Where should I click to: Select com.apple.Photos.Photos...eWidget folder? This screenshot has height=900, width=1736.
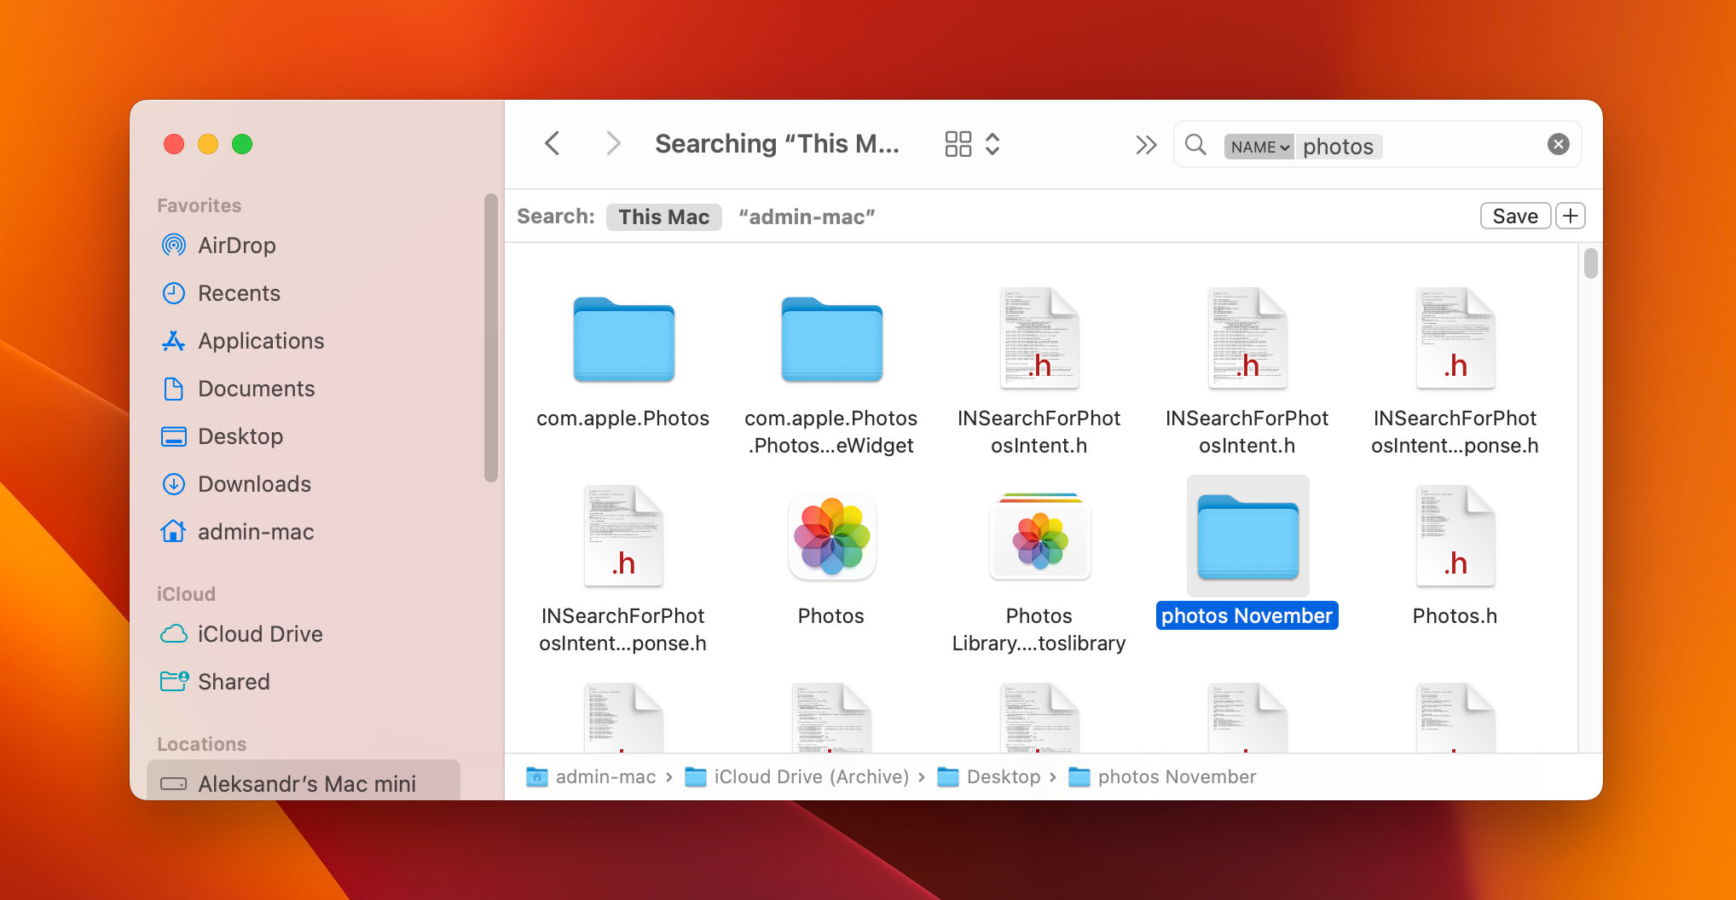point(831,339)
